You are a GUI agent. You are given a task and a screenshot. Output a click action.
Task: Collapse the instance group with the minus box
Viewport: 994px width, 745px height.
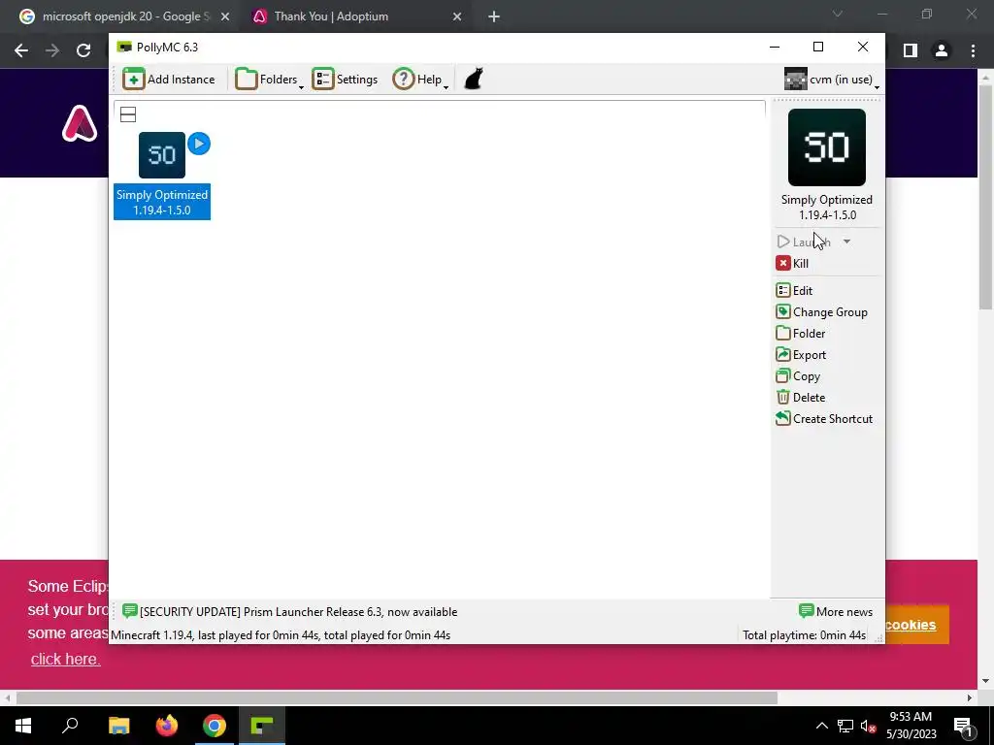tap(128, 114)
